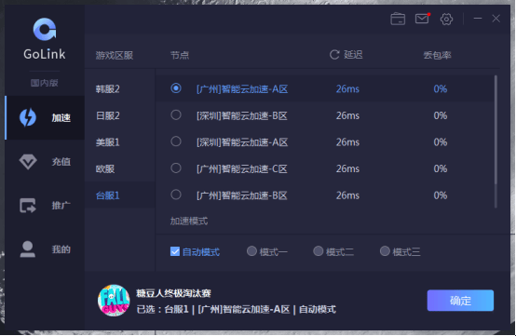Click the lightning bolt 加速 icon

(28, 117)
